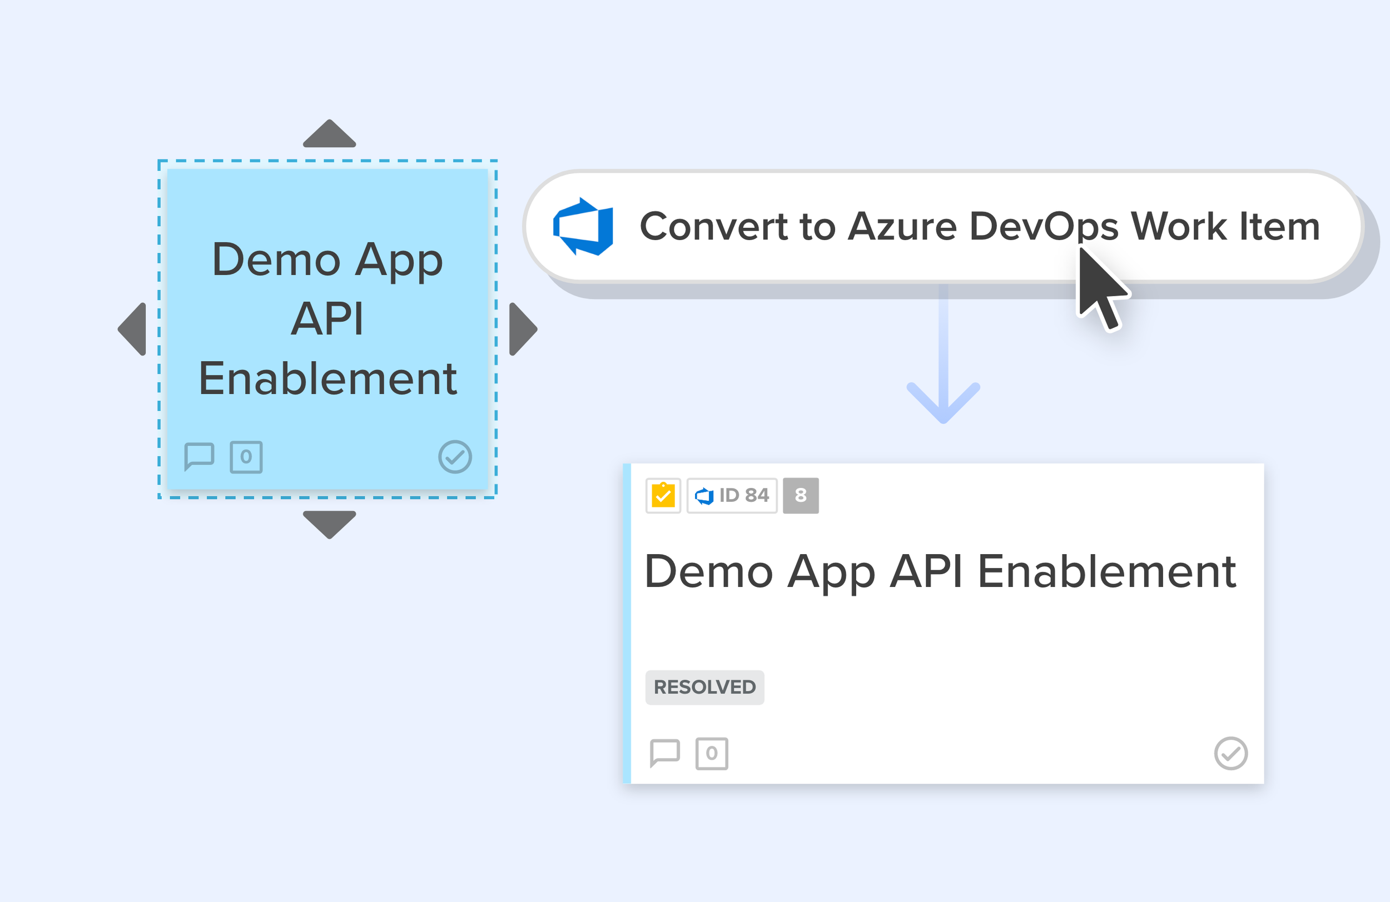Image resolution: width=1390 pixels, height=902 pixels.
Task: Open comments on the work item card
Action: 665,753
